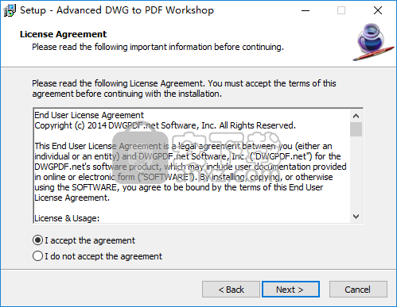397x307 pixels.
Task: Click the "License & Usage:" text line
Action: coord(67,218)
